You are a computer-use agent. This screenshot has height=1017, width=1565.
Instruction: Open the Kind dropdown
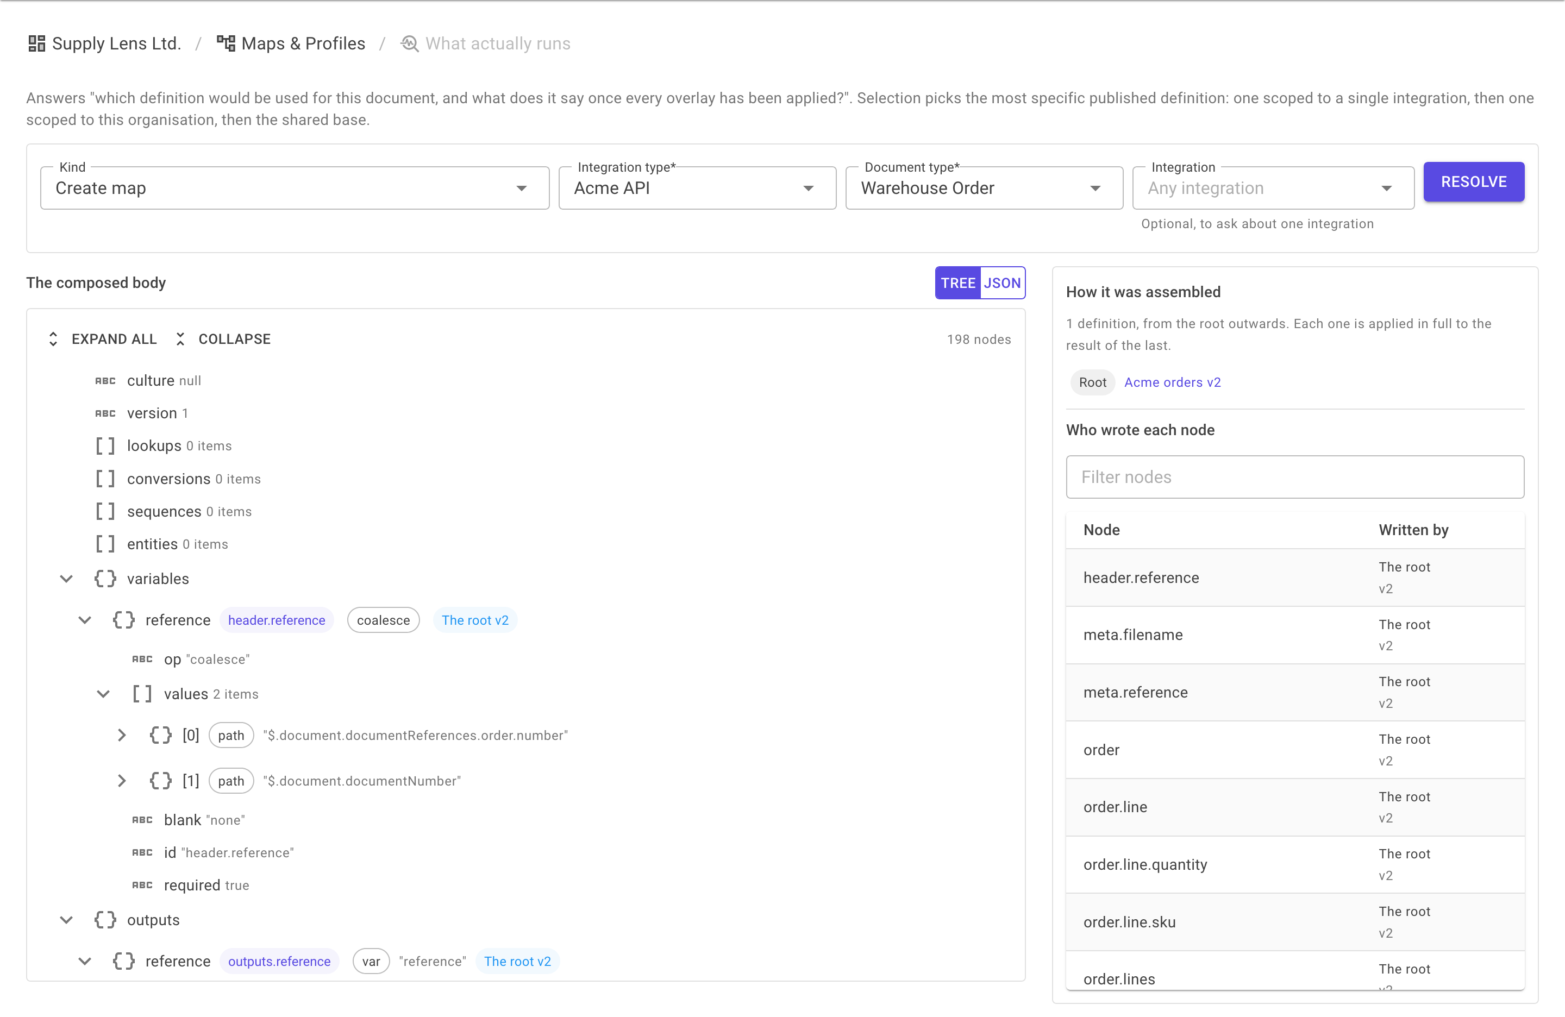click(295, 188)
